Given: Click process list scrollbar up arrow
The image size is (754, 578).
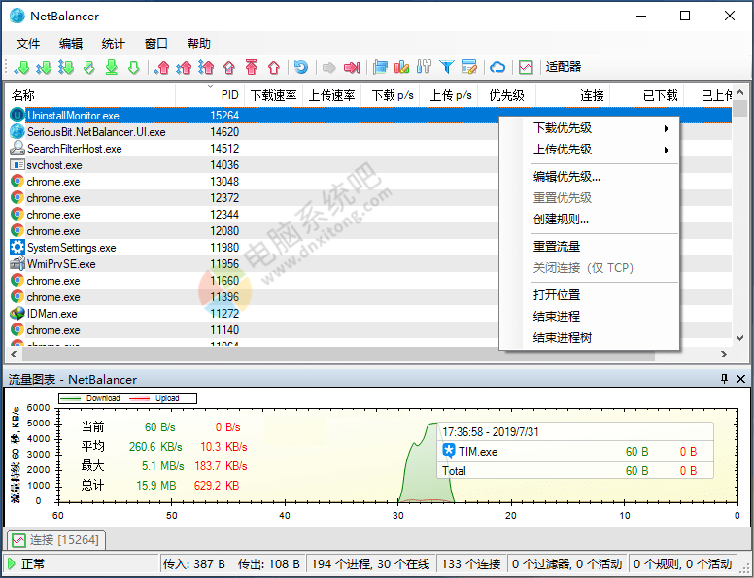Looking at the screenshot, I should [x=740, y=93].
